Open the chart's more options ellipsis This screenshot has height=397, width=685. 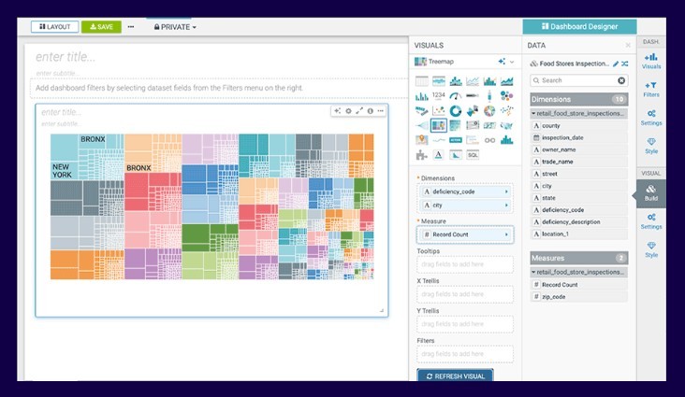[381, 111]
